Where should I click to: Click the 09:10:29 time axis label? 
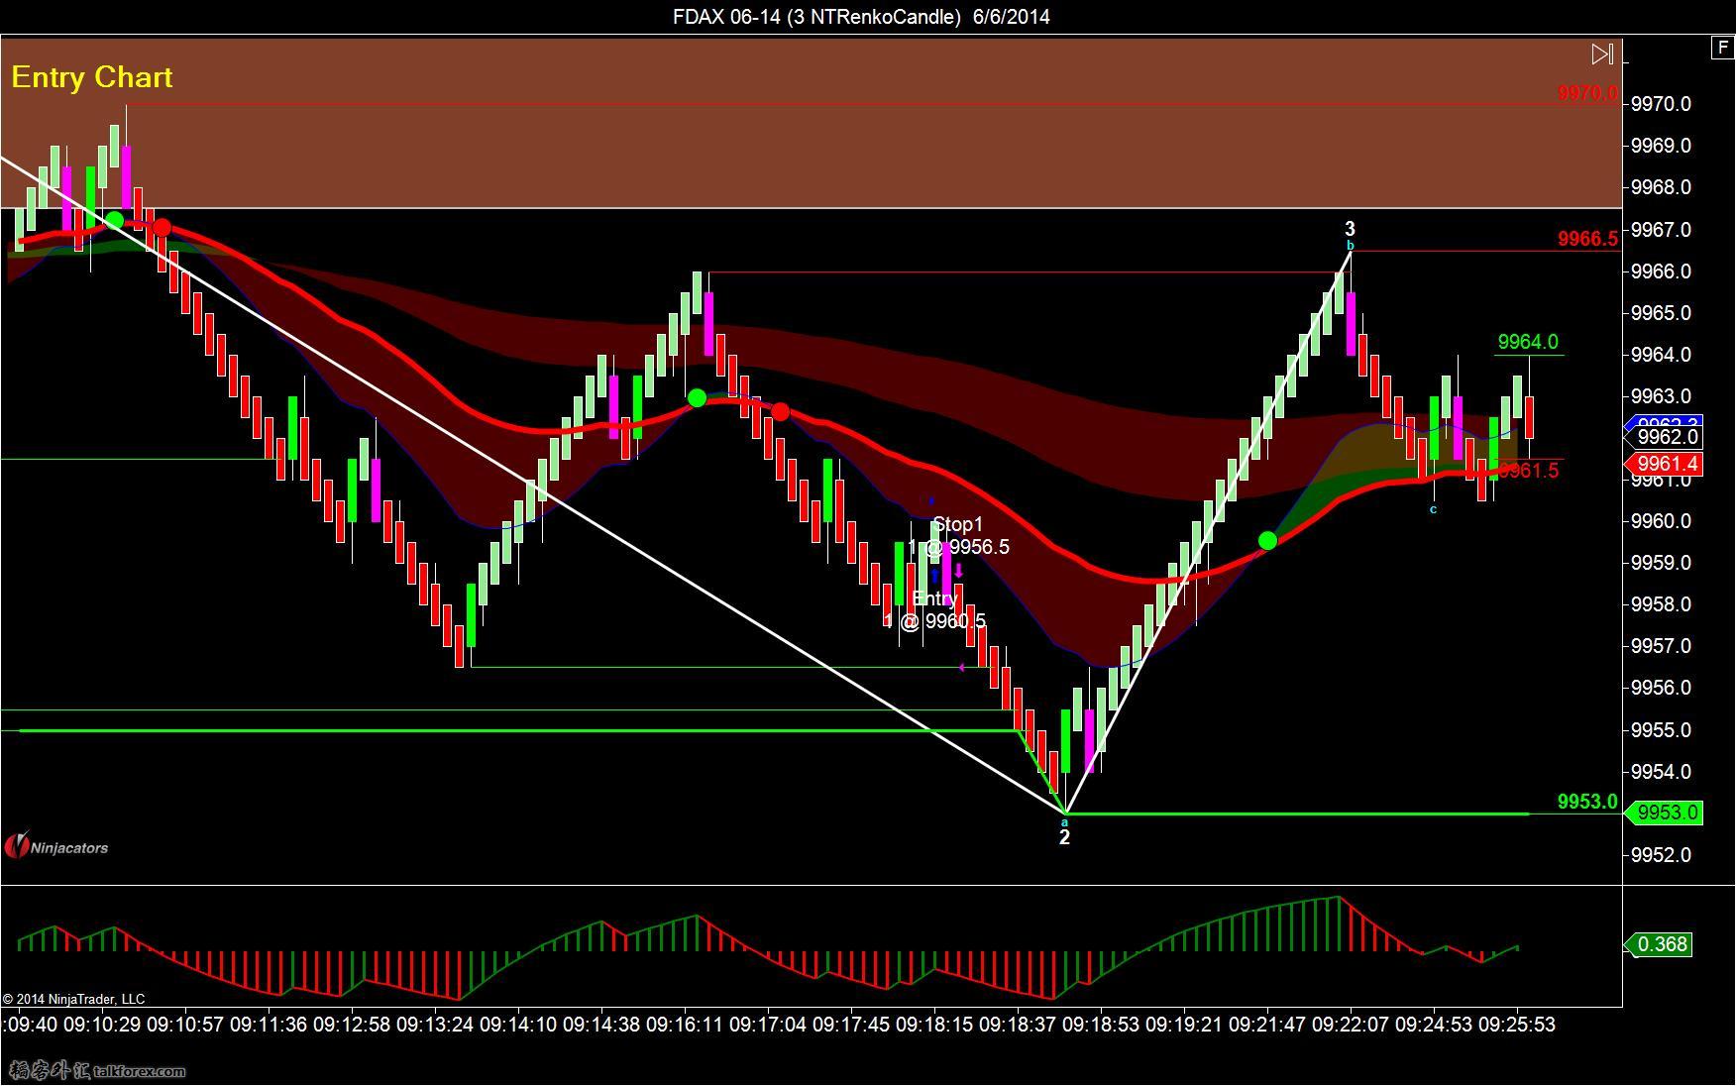102,1025
